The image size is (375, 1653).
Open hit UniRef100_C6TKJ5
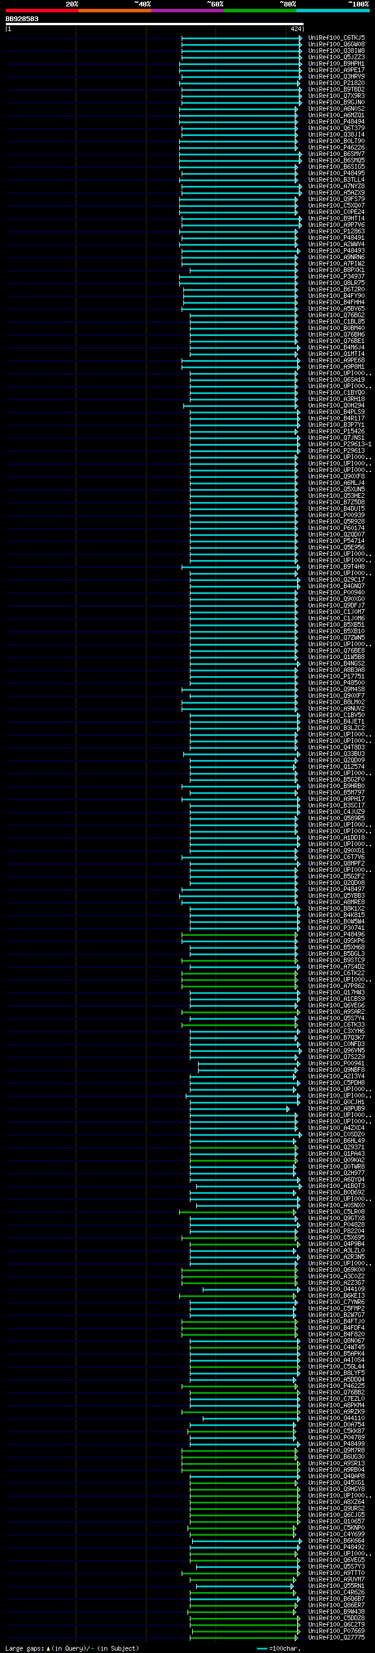(336, 38)
